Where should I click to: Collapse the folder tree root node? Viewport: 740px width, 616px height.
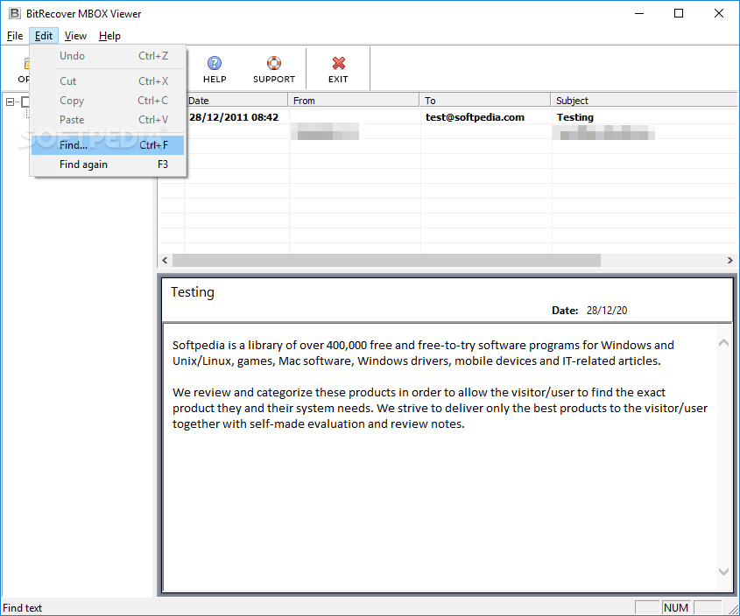[10, 101]
